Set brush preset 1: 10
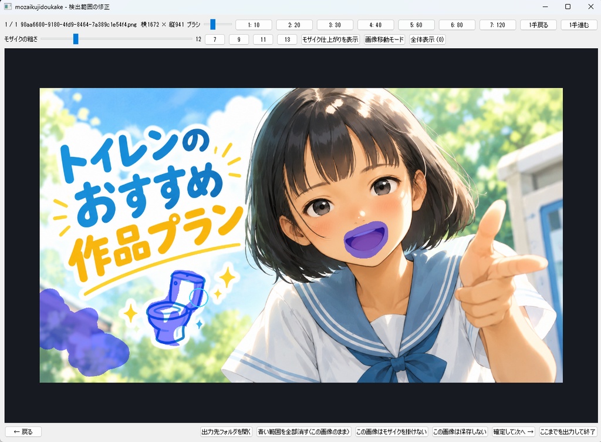The width and height of the screenshot is (601, 442). click(254, 25)
